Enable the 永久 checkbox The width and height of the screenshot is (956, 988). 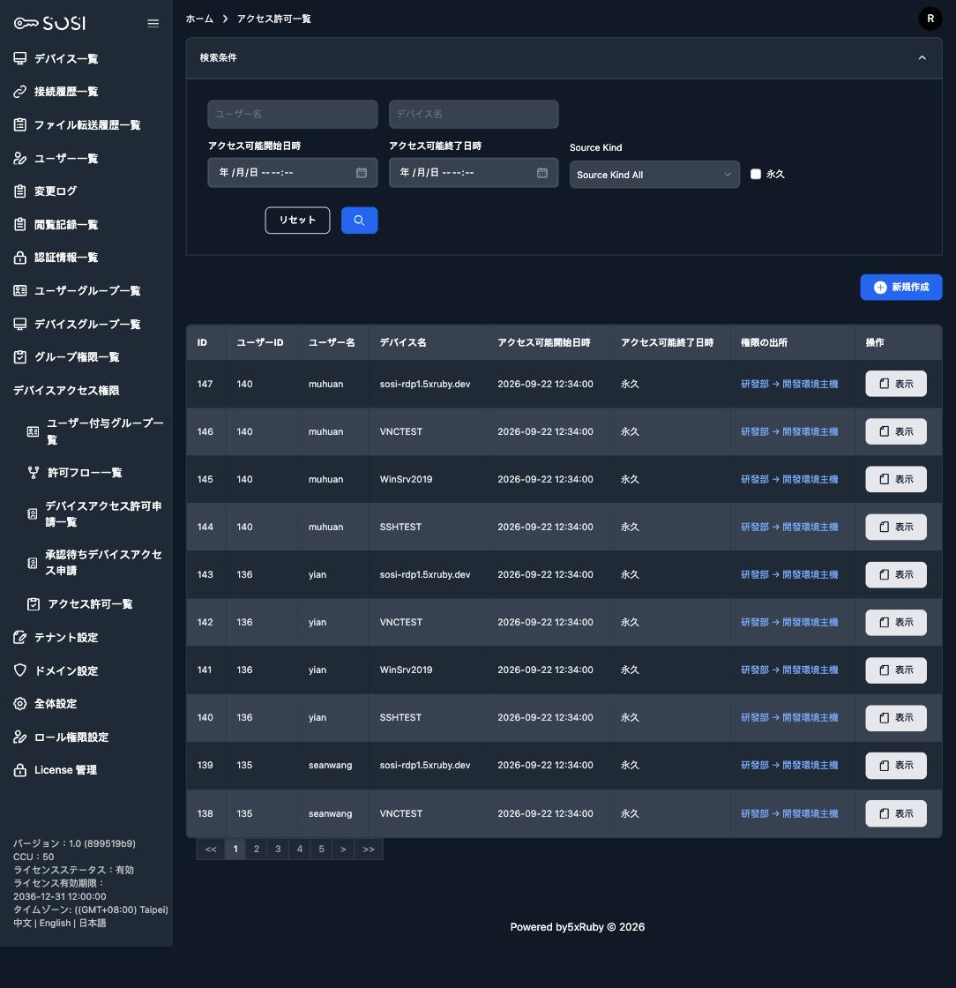(756, 174)
